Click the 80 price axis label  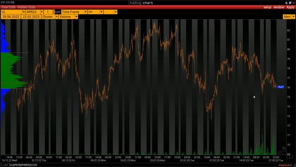(289, 49)
